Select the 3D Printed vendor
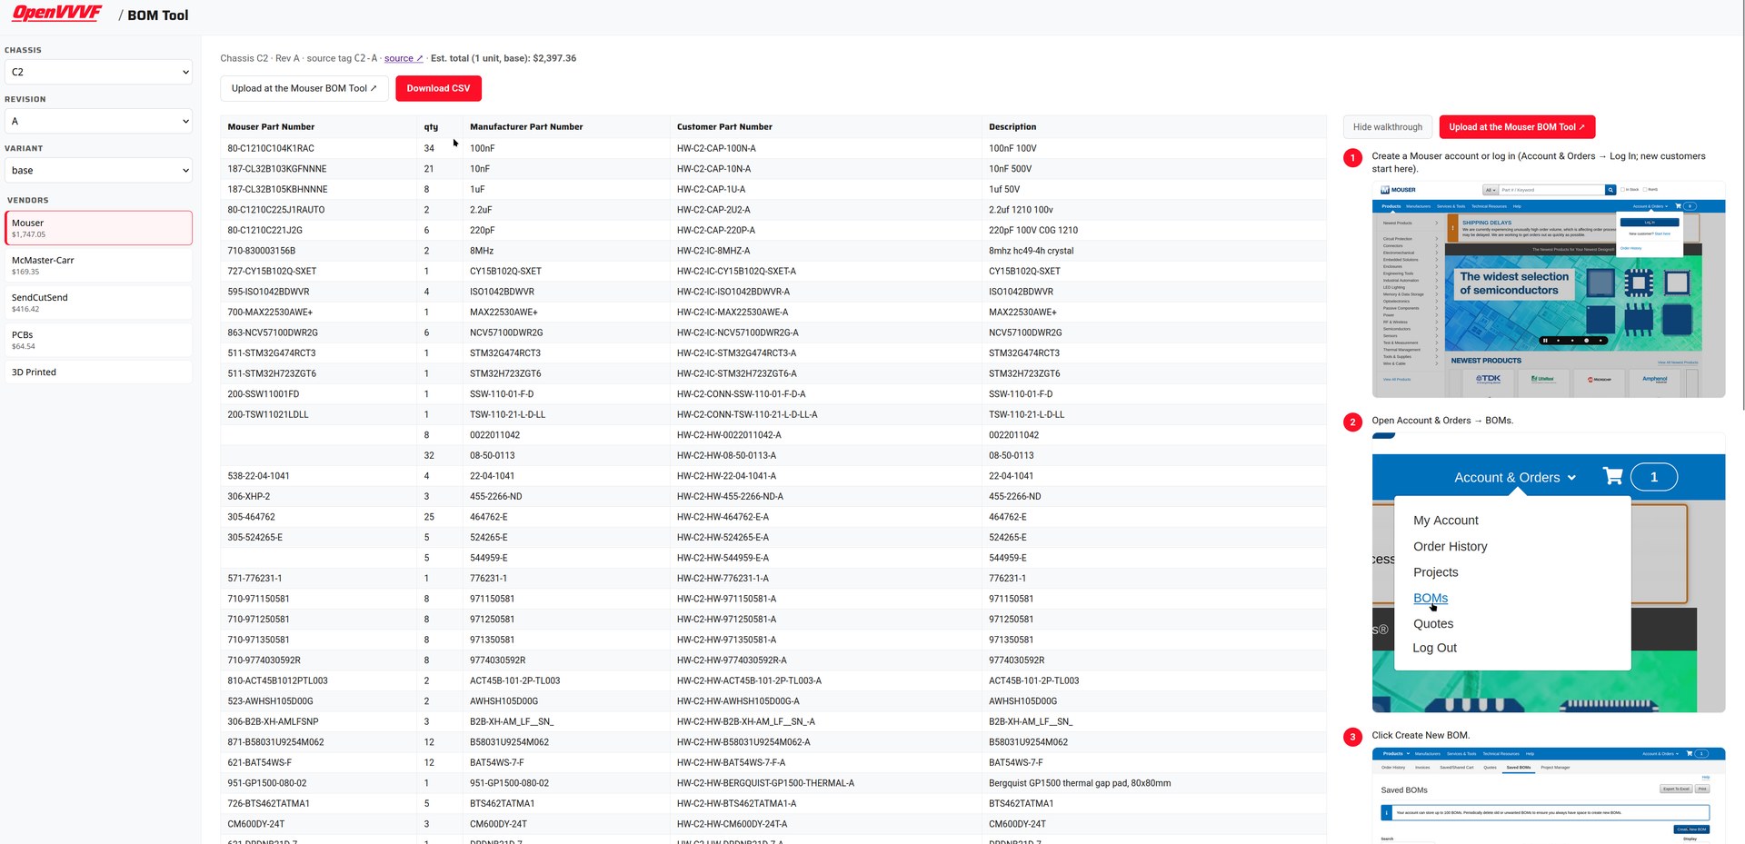This screenshot has height=844, width=1745. (98, 372)
